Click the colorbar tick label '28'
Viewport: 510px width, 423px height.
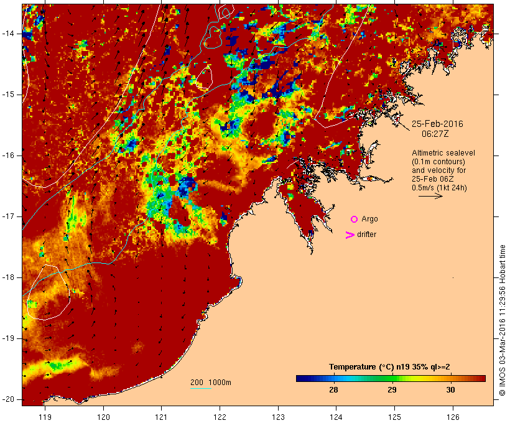(334, 389)
